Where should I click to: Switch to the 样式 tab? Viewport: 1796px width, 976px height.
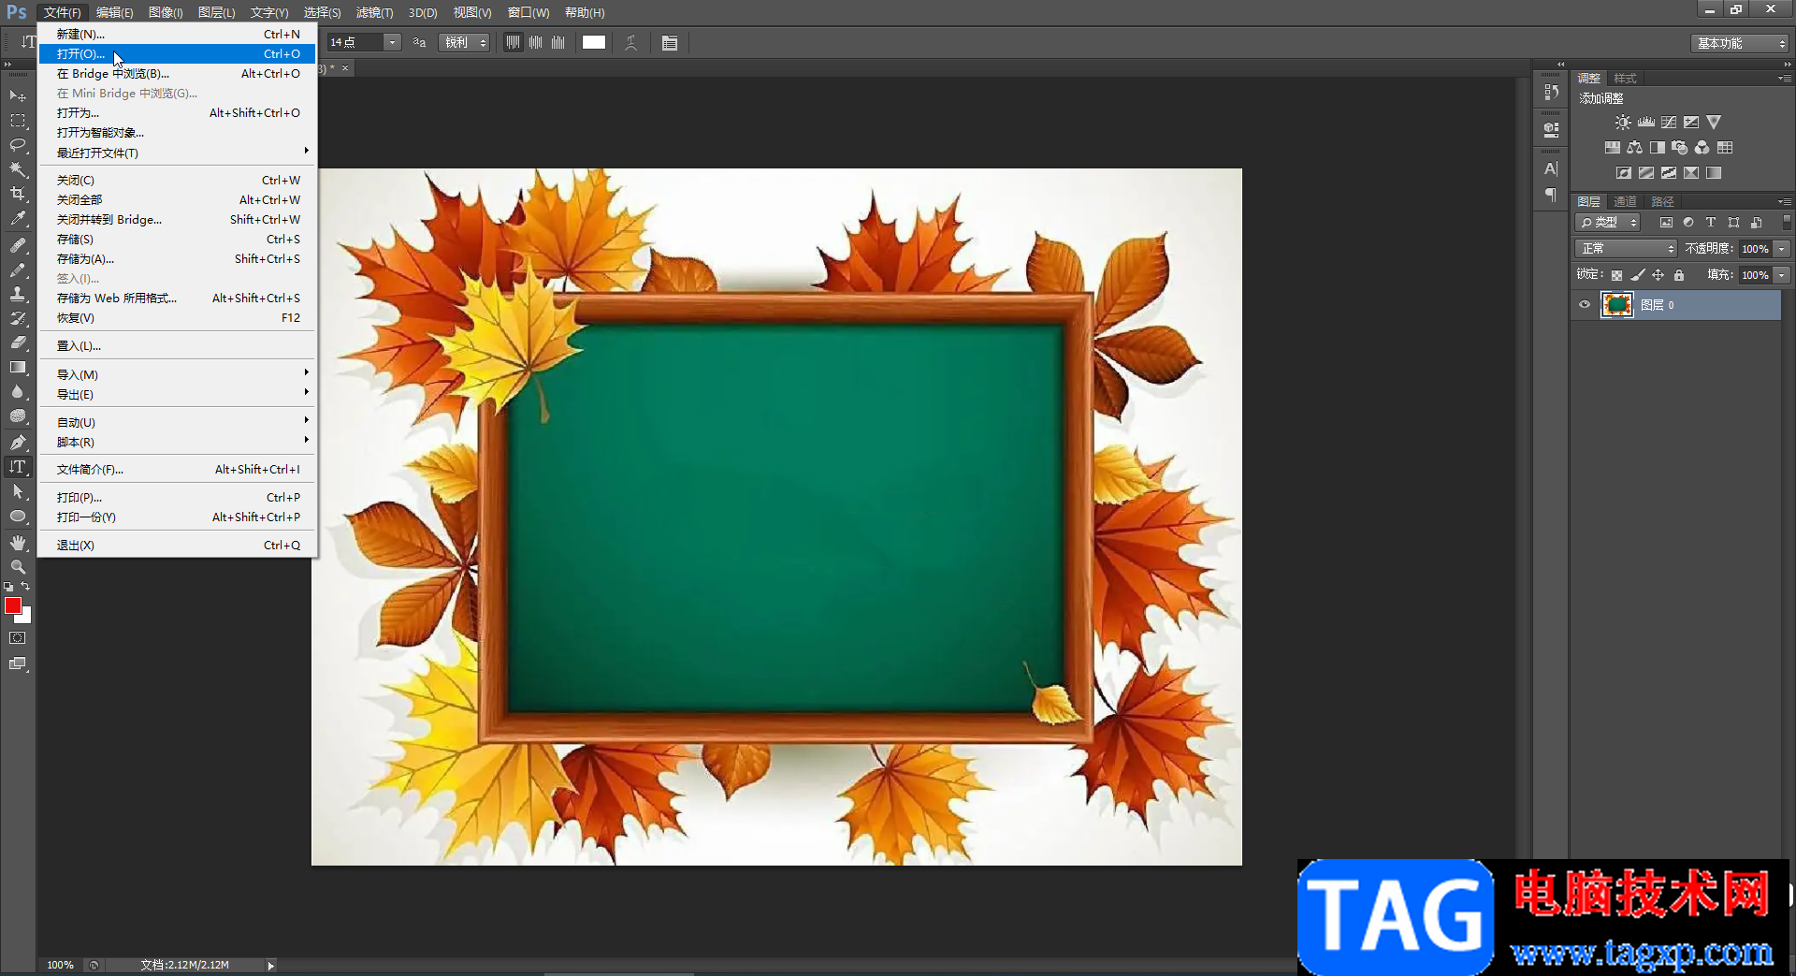pyautogui.click(x=1626, y=79)
